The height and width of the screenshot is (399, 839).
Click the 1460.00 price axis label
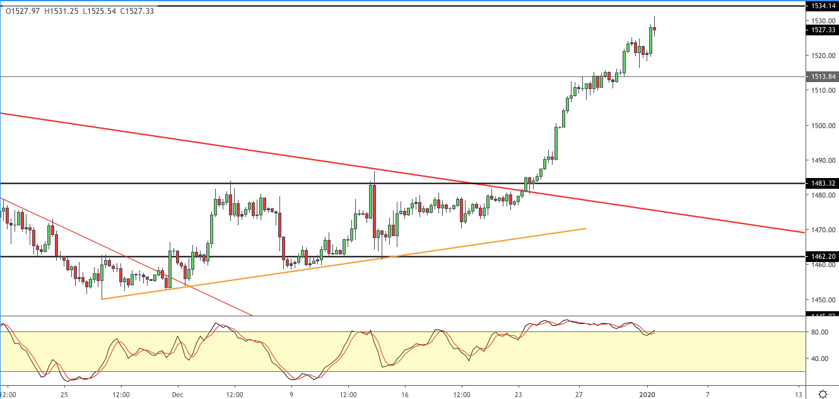pos(823,265)
